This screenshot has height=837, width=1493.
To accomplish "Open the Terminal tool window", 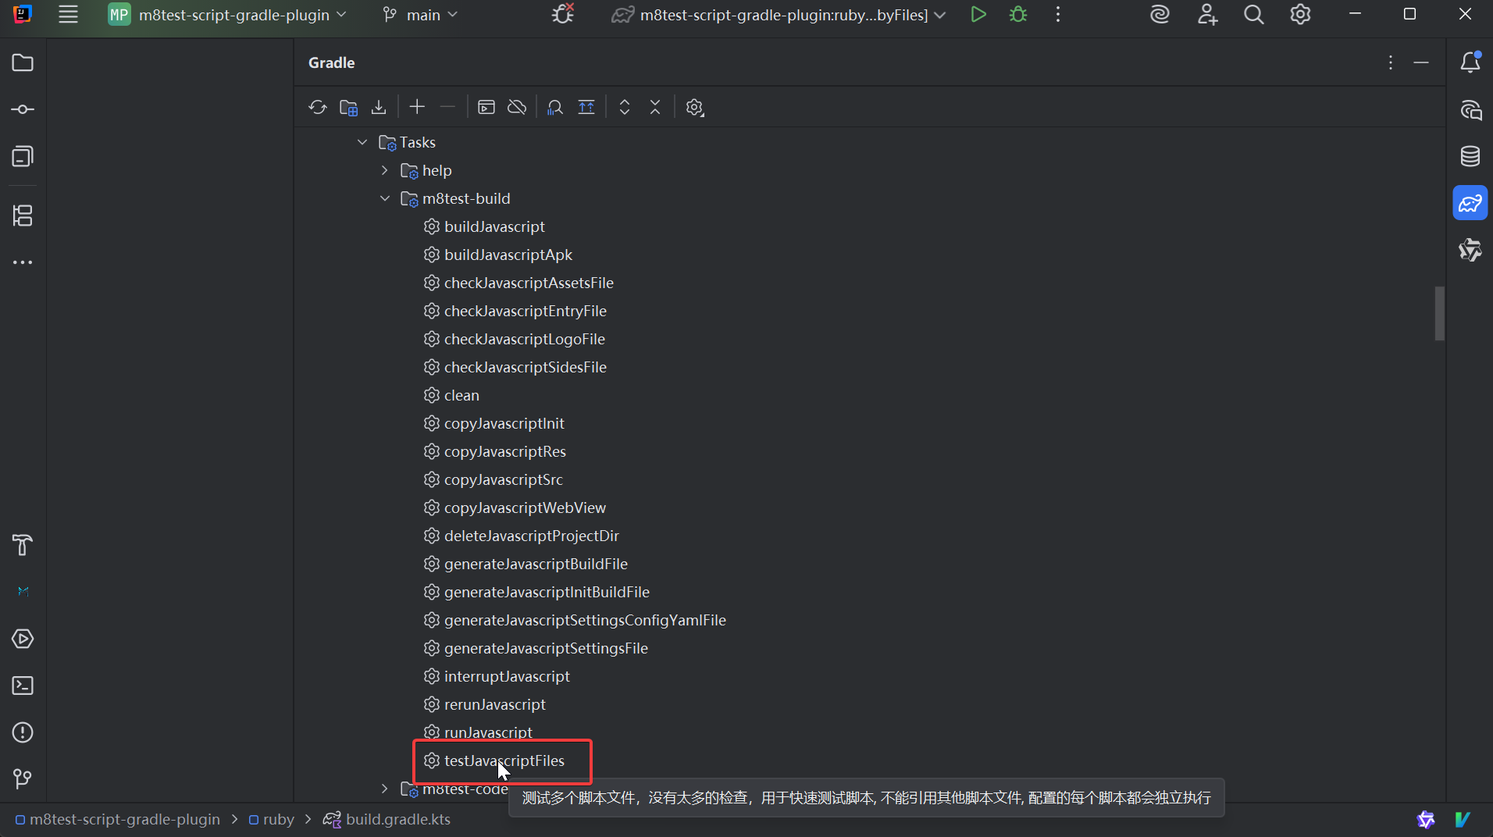I will 23,686.
